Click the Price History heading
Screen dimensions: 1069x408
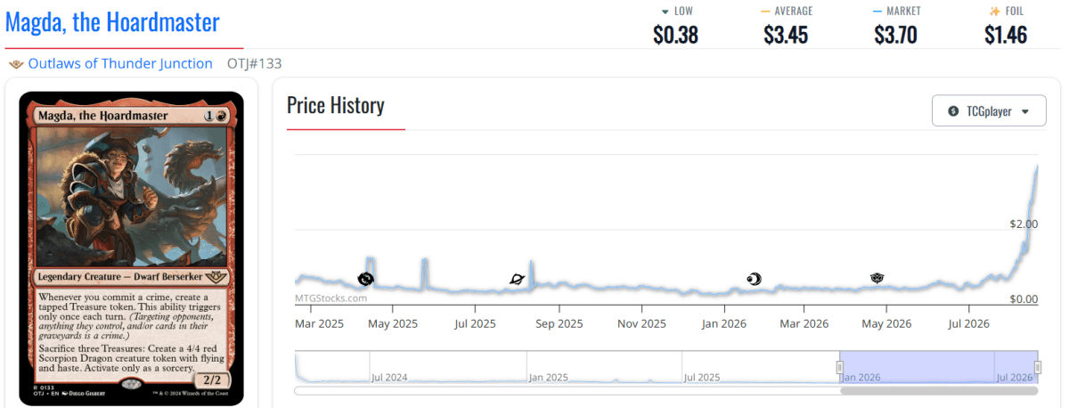point(336,105)
